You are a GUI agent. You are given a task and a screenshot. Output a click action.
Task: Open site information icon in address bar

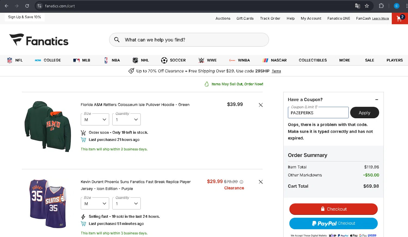(39, 6)
